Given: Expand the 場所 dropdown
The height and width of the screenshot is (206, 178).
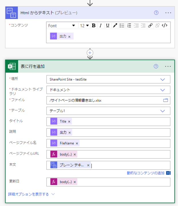Looking at the screenshot, I should pyautogui.click(x=162, y=79).
